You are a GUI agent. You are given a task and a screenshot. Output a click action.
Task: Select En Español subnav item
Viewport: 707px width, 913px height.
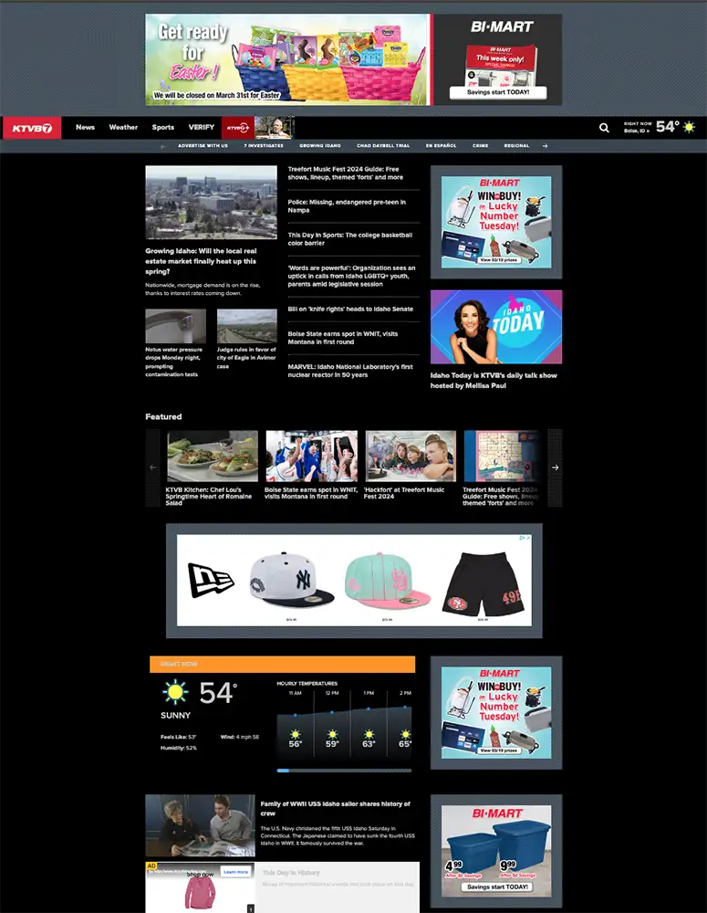[x=441, y=145]
